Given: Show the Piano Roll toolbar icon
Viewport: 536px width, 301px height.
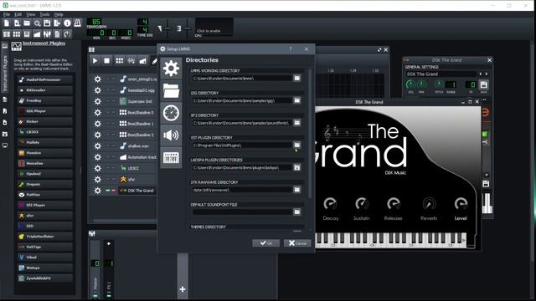Looking at the screenshot, I should coord(27,34).
